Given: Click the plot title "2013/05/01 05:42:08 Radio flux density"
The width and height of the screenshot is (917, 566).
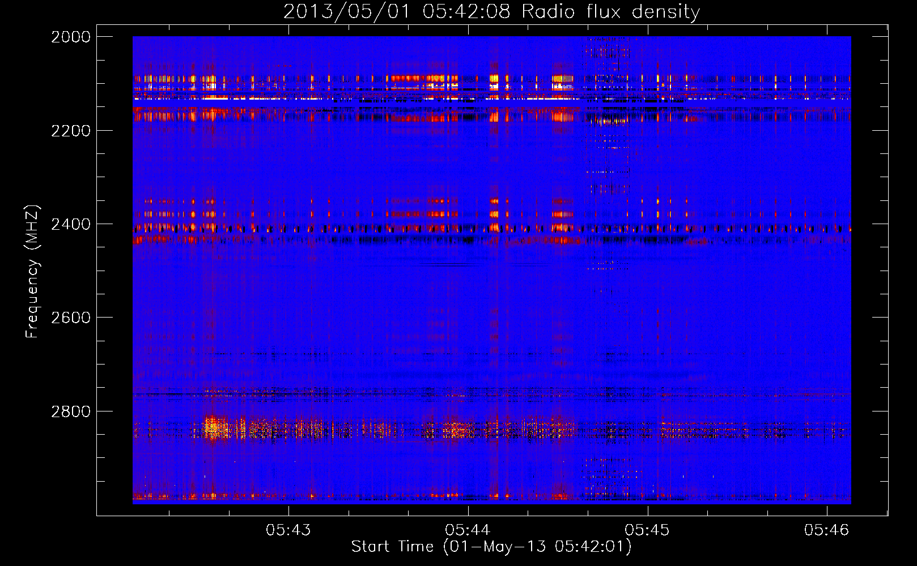Looking at the screenshot, I should 491,12.
